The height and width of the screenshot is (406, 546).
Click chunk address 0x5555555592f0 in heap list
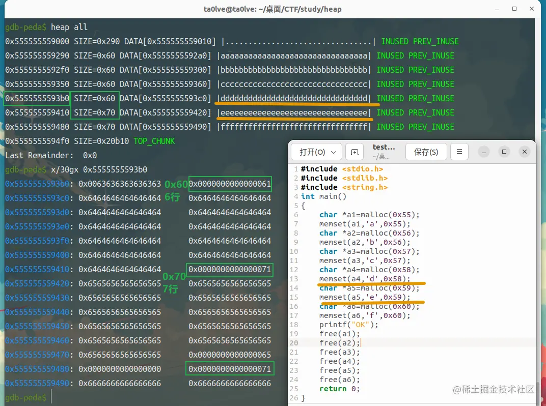click(37, 70)
